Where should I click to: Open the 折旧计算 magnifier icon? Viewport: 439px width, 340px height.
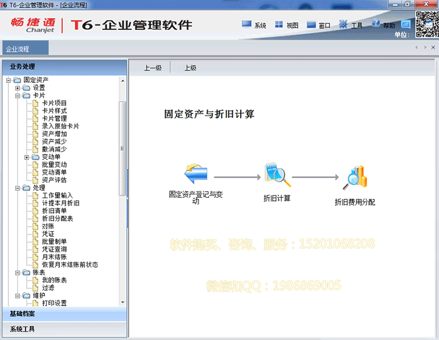click(x=277, y=174)
